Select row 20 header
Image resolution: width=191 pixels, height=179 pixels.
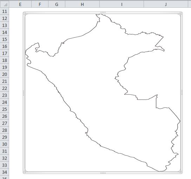click(x=5, y=74)
